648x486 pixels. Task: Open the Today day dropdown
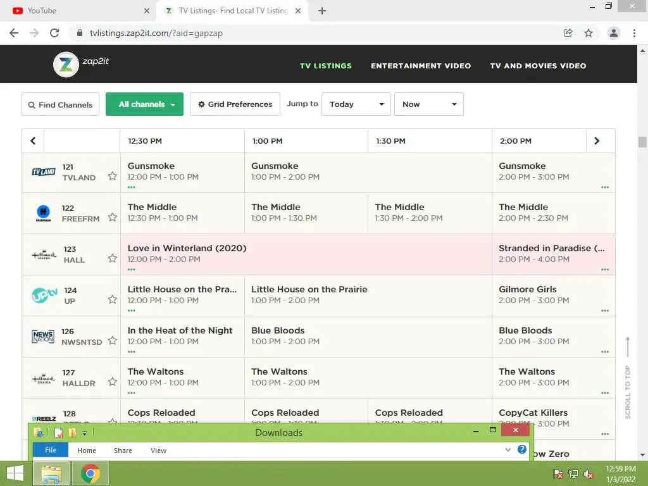[x=356, y=104]
